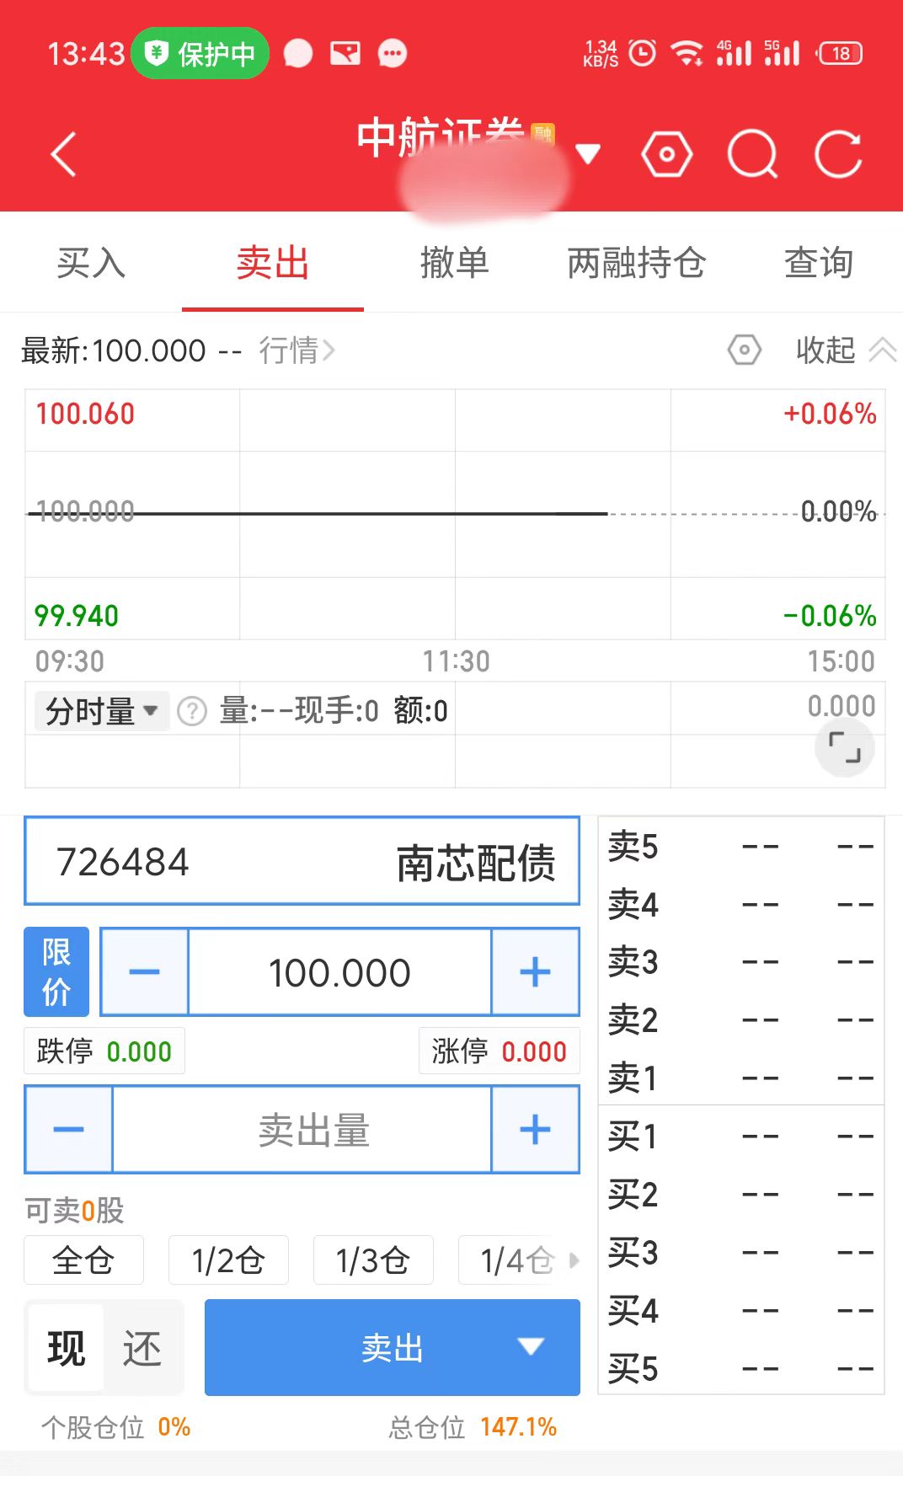Screen dimensions: 903x1487
Task: Tap the 跌停 0.000 price box
Action: 104,1051
